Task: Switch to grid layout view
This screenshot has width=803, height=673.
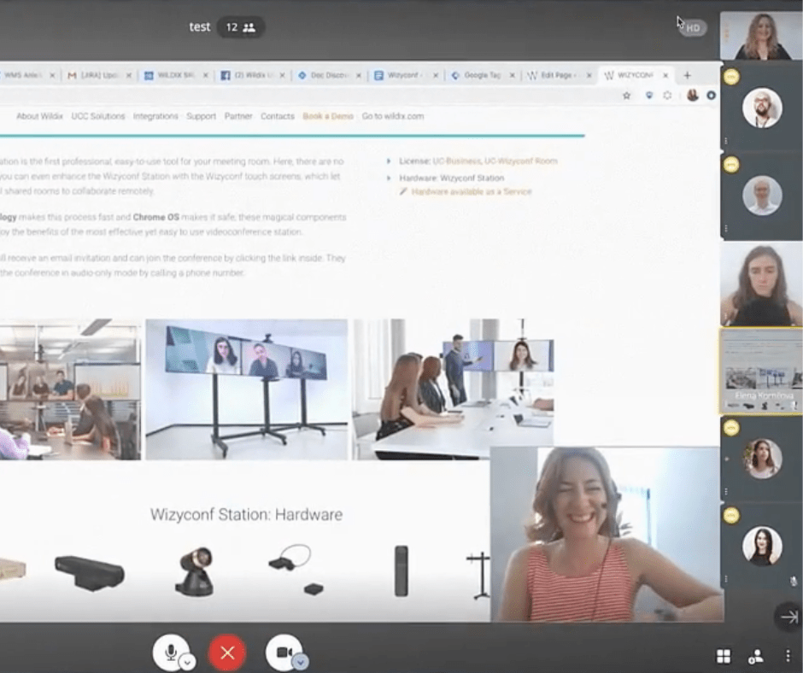Action: point(724,656)
